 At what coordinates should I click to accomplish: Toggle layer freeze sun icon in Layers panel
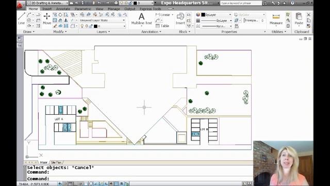86,26
